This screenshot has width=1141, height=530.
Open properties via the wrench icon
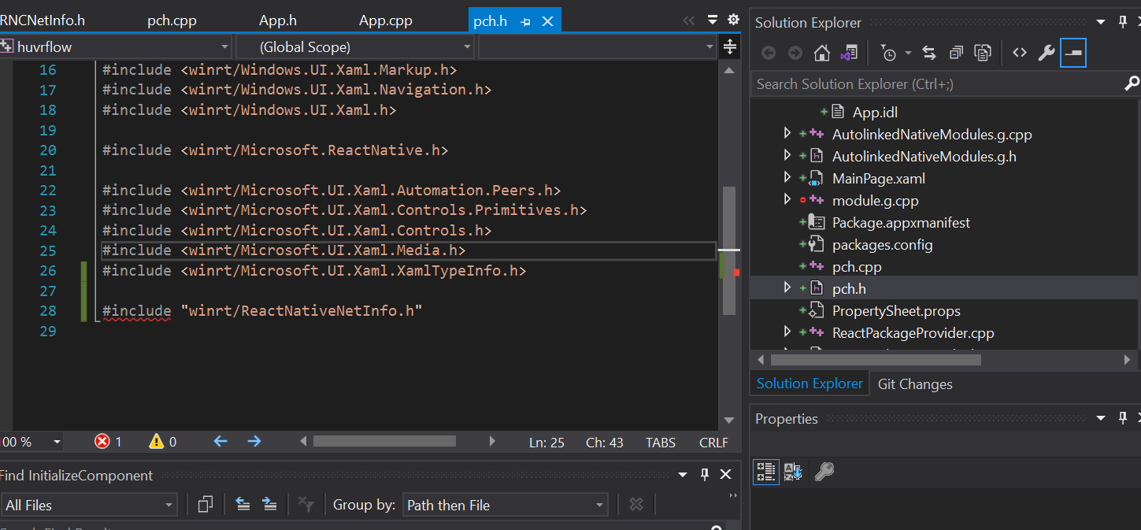[x=1047, y=52]
